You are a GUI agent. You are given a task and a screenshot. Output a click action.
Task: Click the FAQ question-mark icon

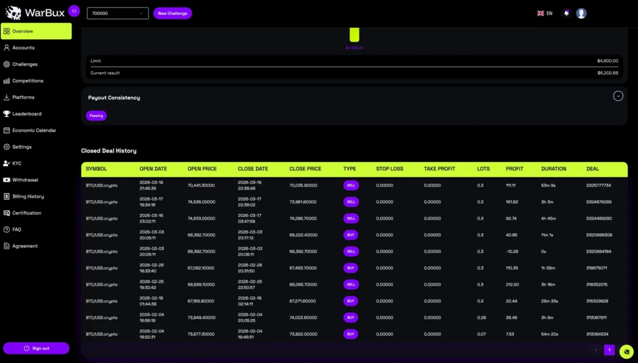tap(6, 229)
